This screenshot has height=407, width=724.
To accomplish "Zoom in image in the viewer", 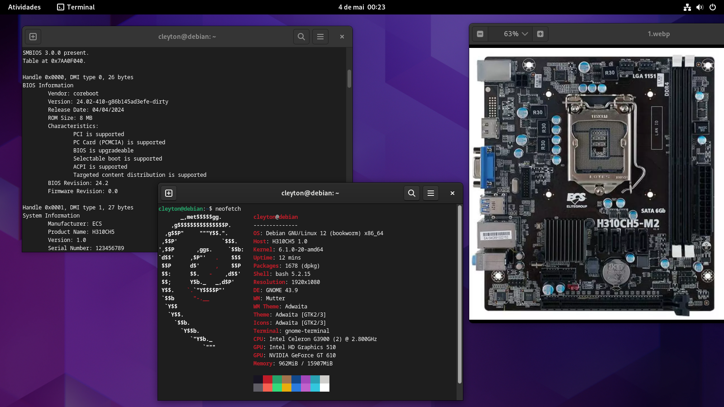I will coord(540,34).
